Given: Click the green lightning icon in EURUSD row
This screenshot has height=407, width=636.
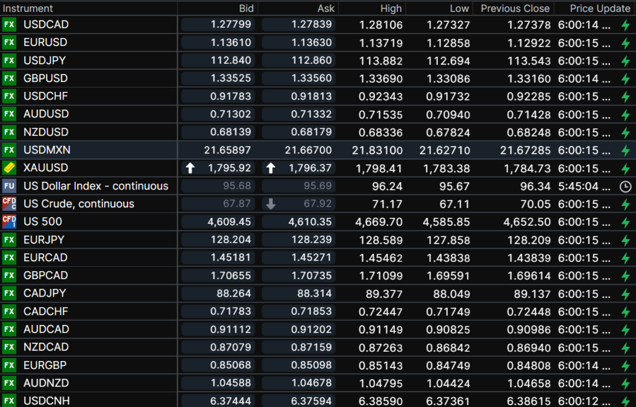Looking at the screenshot, I should click(x=625, y=43).
